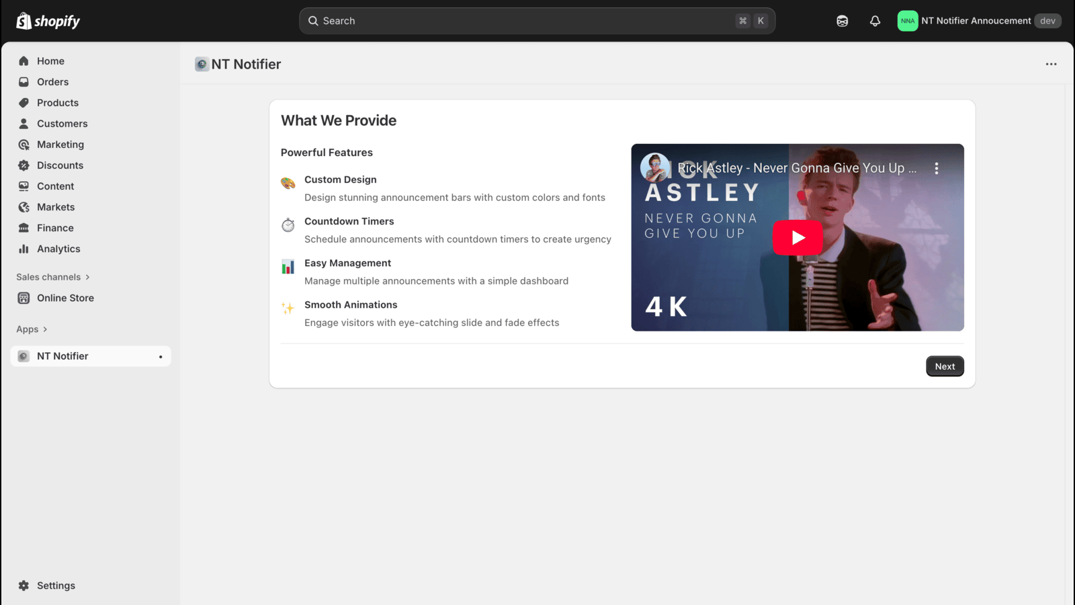Click the YouTube channel avatar

point(654,168)
